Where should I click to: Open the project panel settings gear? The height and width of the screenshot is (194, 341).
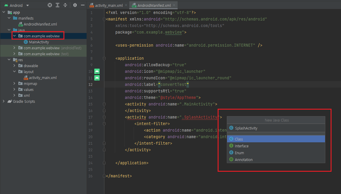pyautogui.click(x=75, y=5)
